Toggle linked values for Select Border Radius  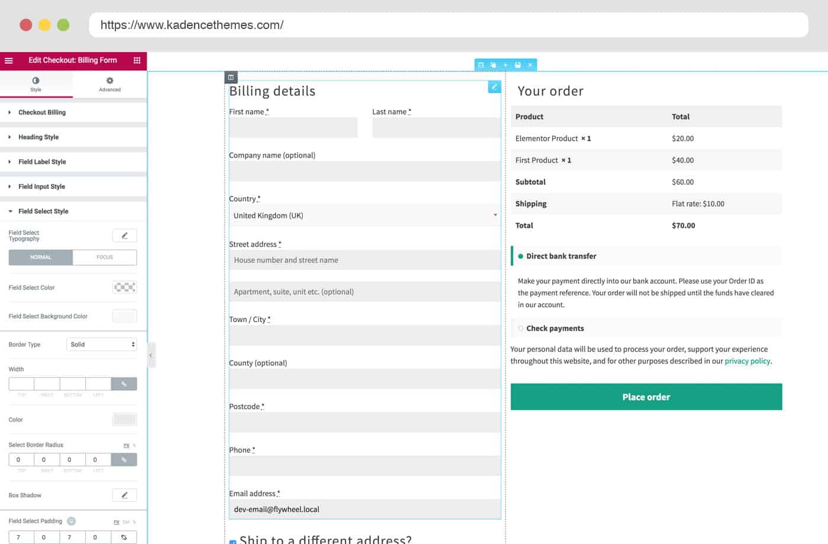pyautogui.click(x=124, y=459)
